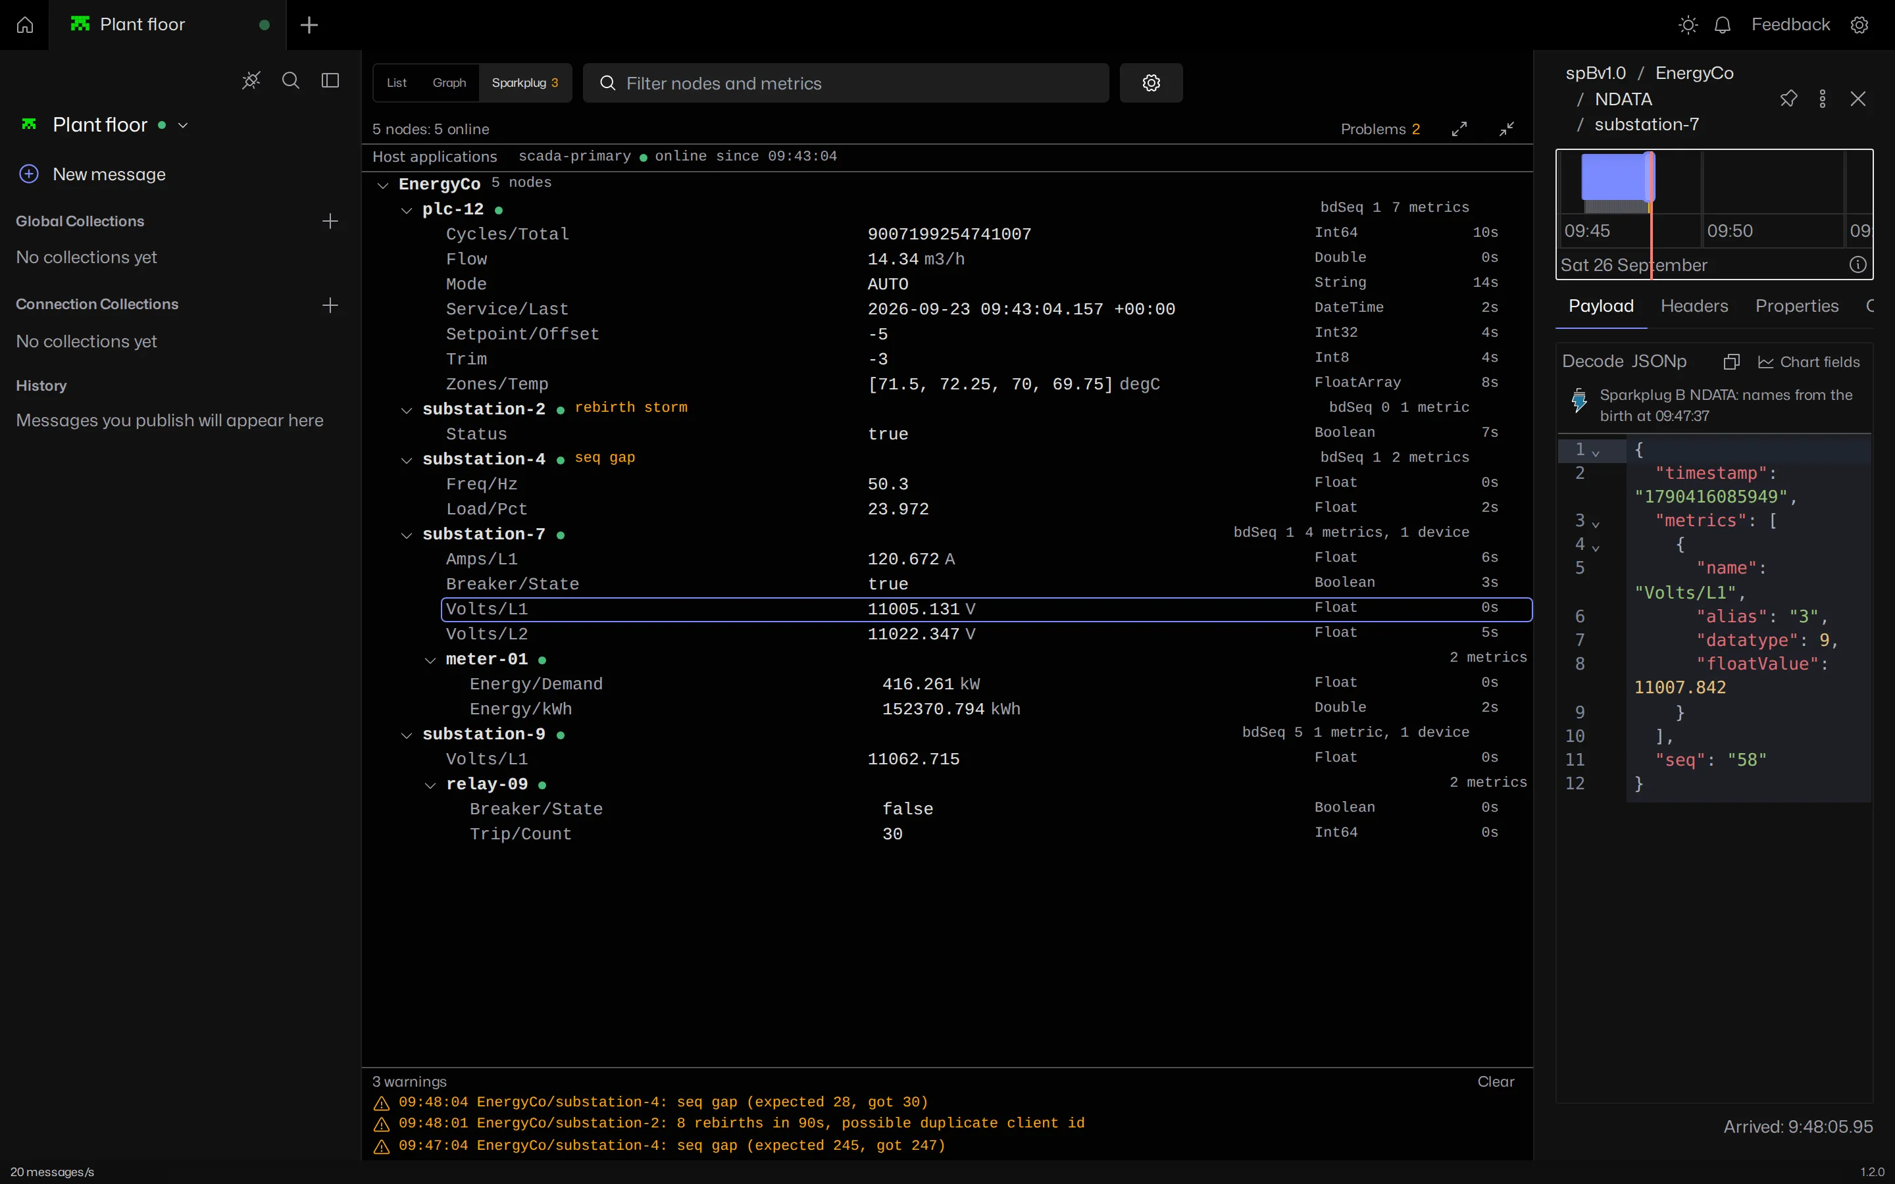1895x1184 pixels.
Task: Open app settings gear at top right
Action: pyautogui.click(x=1859, y=25)
